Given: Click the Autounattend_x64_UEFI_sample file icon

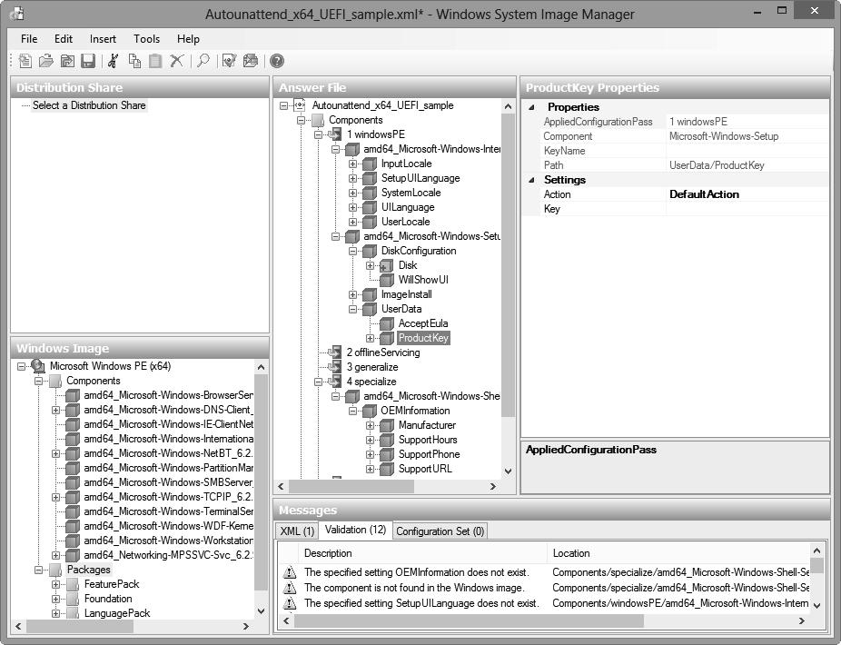Looking at the screenshot, I should (x=300, y=105).
